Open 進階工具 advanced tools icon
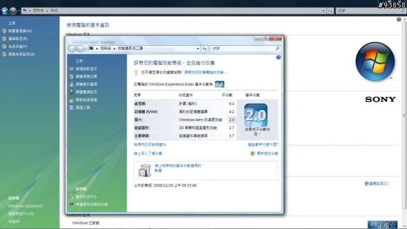Viewport: 407px width, 229px height. (x=71, y=108)
